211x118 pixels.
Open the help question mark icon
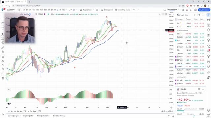[x=208, y=115]
